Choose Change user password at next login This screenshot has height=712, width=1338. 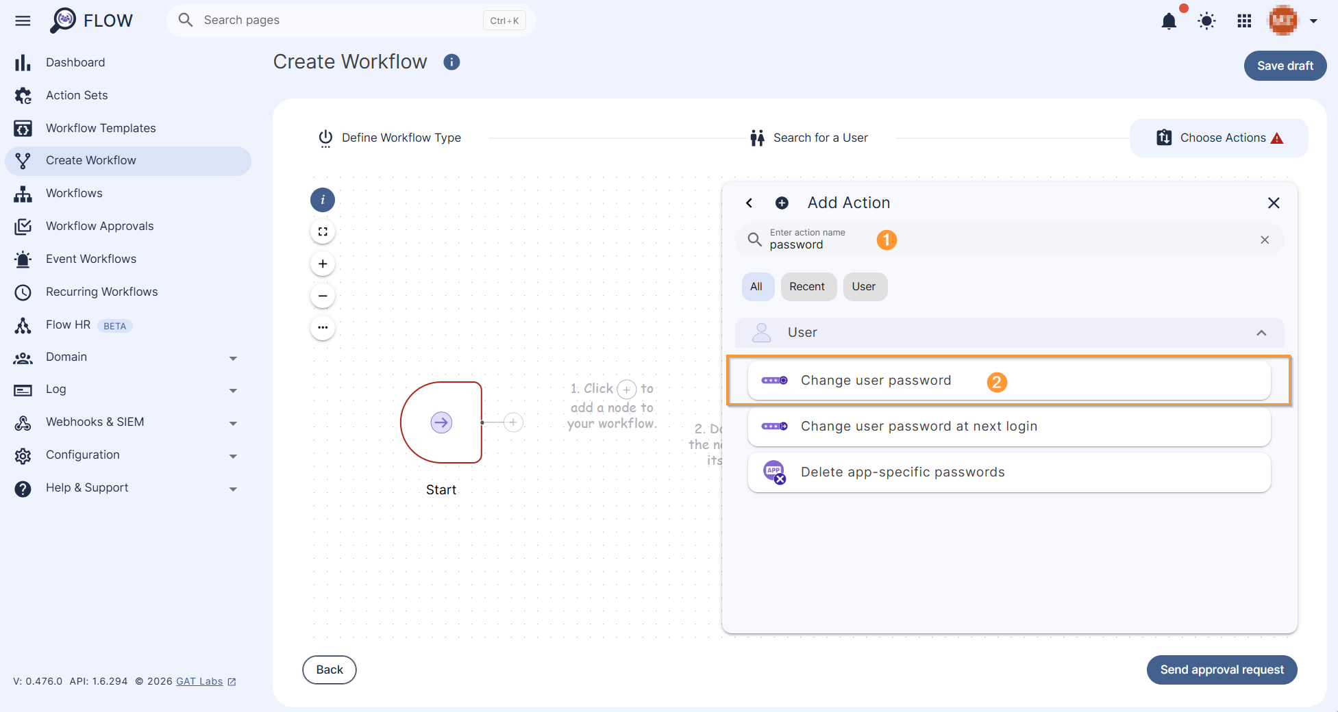tap(1009, 427)
